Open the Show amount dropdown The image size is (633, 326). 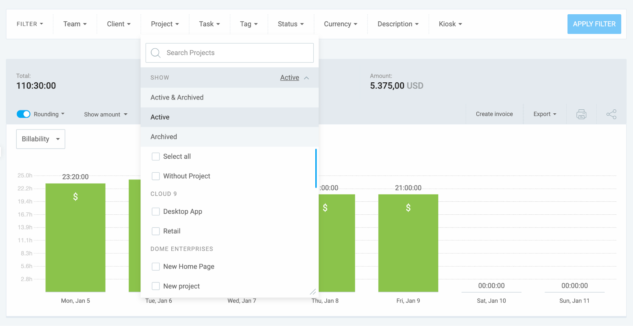tap(106, 114)
